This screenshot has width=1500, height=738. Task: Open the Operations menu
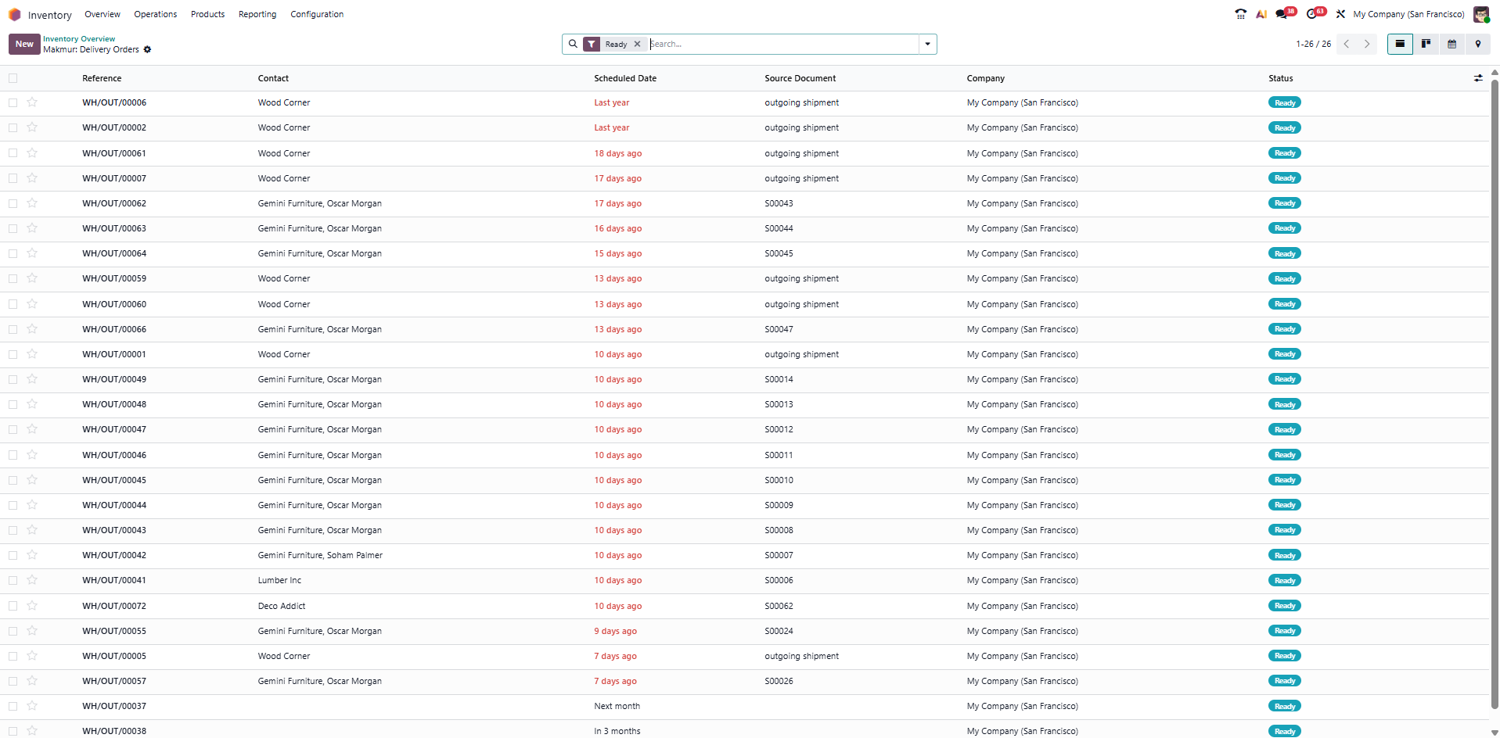[x=154, y=14]
